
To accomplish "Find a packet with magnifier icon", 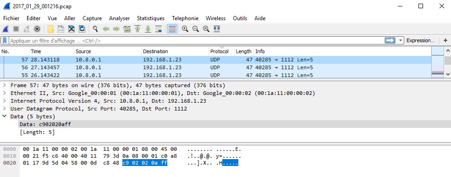I will pyautogui.click(x=95, y=29).
